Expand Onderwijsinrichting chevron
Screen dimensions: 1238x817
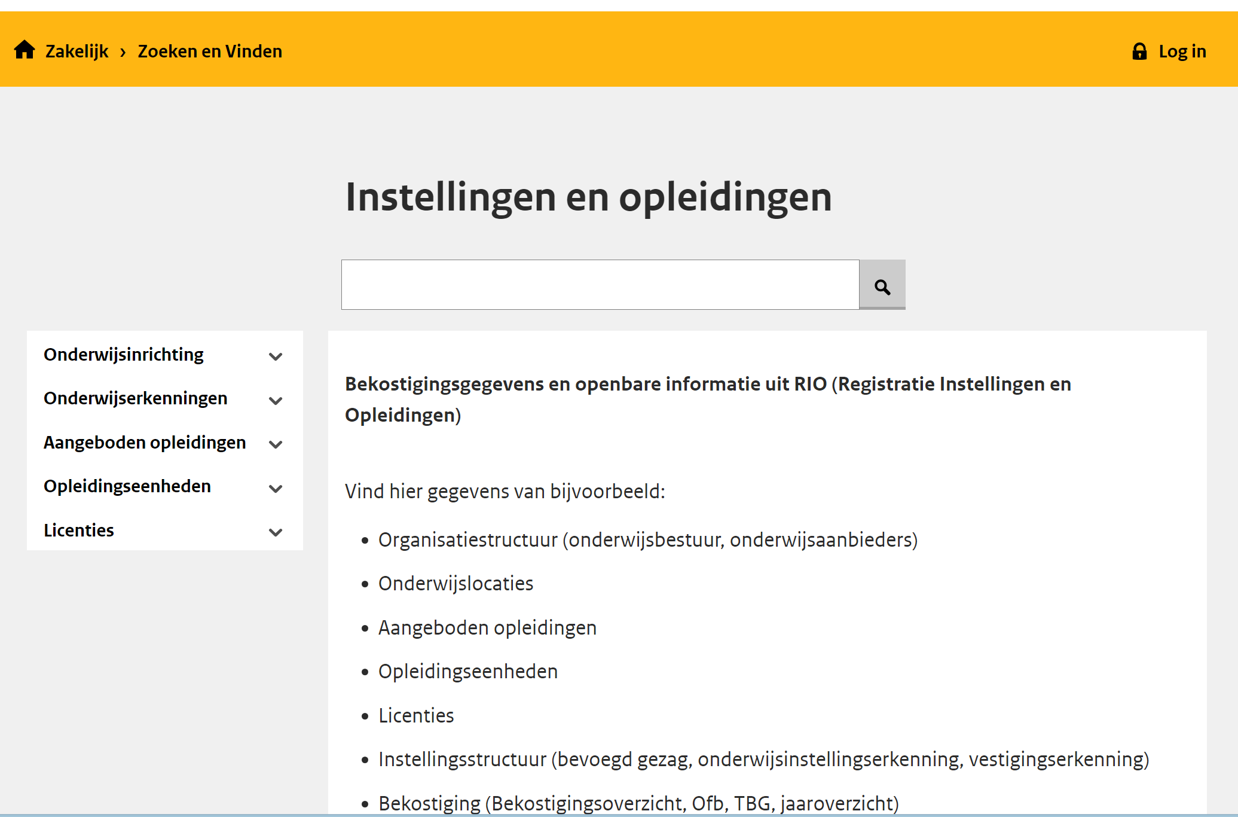click(276, 356)
